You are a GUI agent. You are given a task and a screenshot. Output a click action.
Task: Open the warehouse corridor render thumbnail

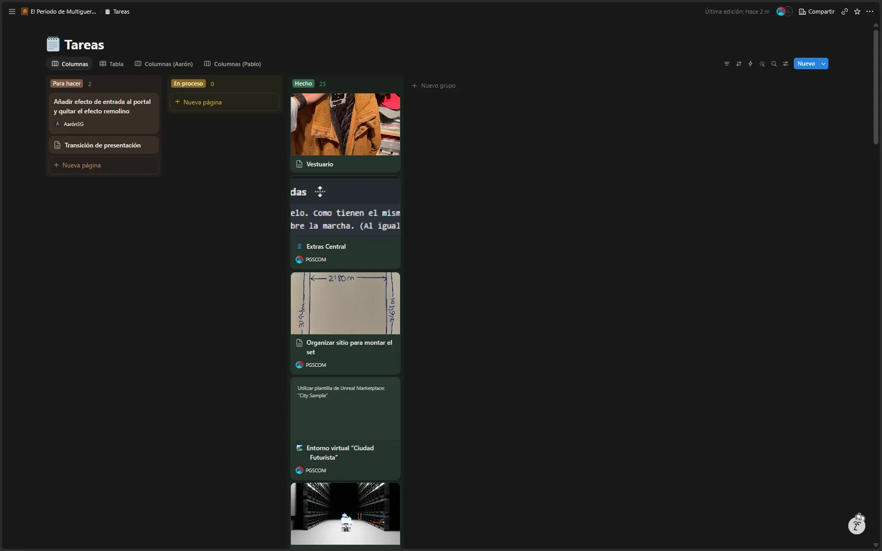coord(345,514)
